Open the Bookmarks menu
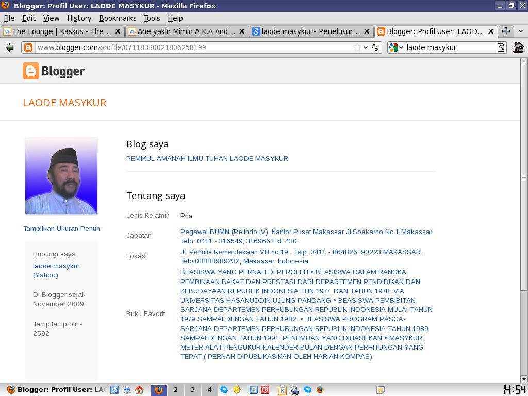The image size is (528, 396). pyautogui.click(x=118, y=18)
